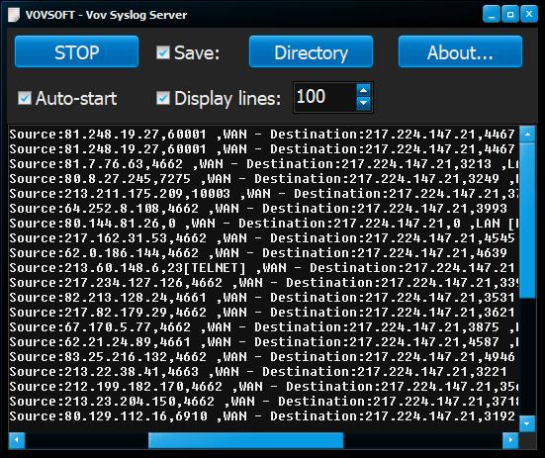545x458 pixels.
Task: Click the Display lines number field
Action: click(325, 97)
